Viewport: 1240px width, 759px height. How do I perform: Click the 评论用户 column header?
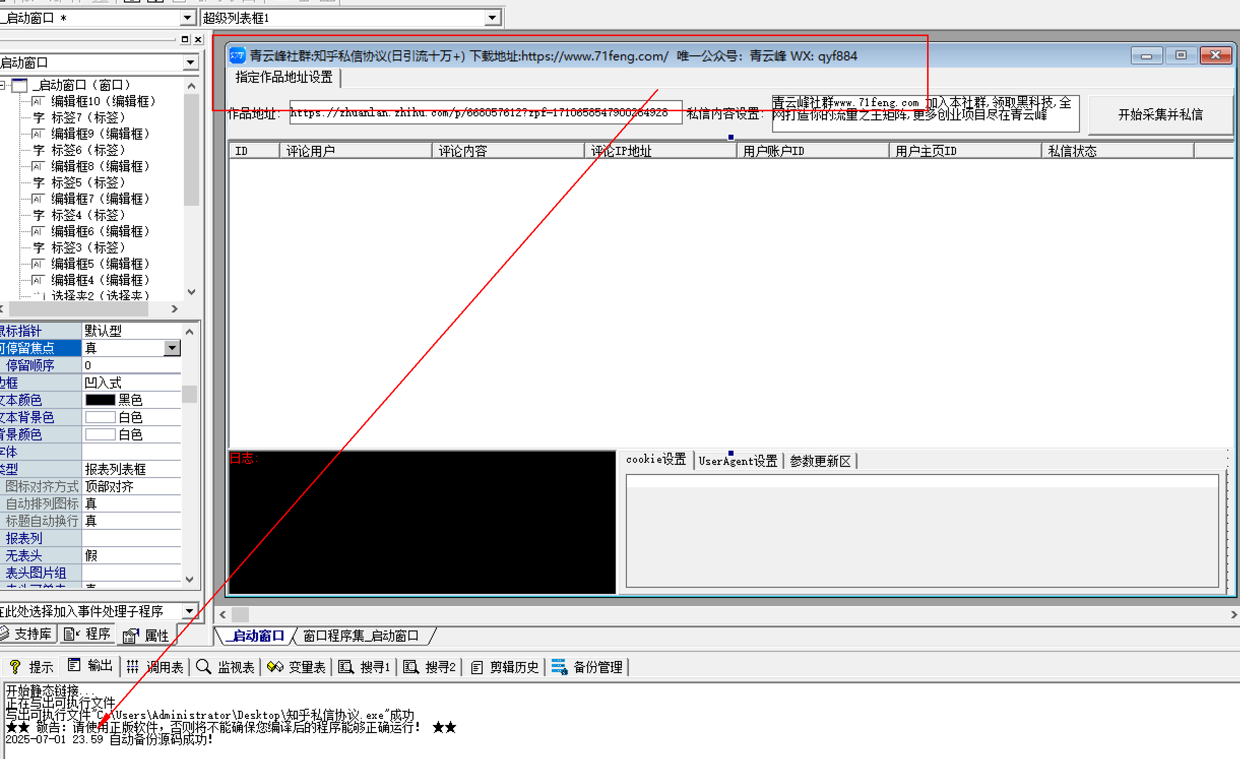pos(356,151)
